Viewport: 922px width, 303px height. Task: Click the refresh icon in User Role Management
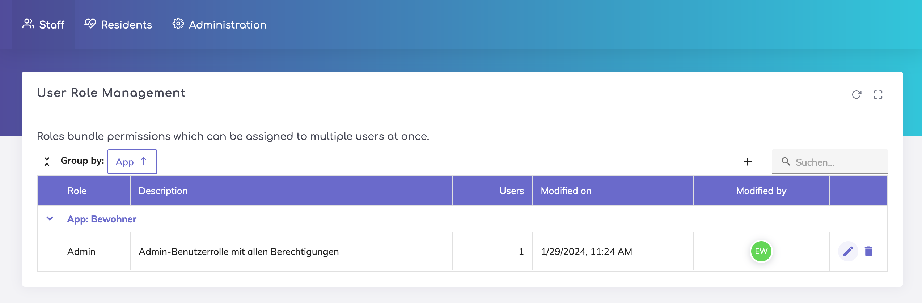[857, 95]
